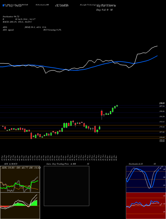Click the 207.34 price axis label

162,106
